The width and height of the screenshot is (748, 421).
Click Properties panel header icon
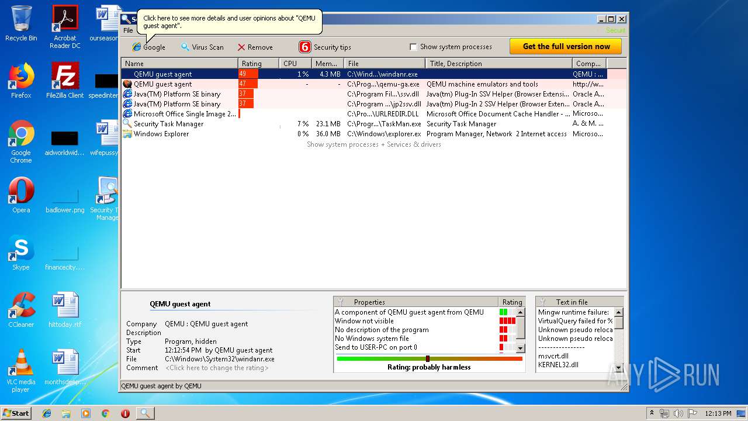pyautogui.click(x=341, y=302)
